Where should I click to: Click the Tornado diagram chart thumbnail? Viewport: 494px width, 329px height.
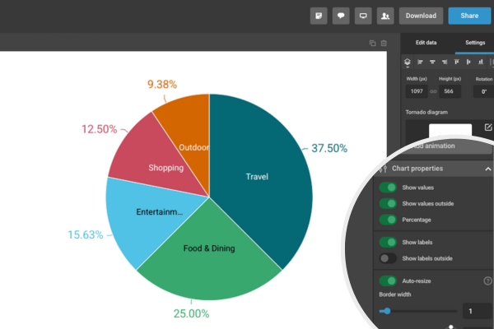click(450, 130)
